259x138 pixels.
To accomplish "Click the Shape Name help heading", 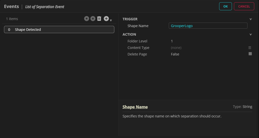I will point(135,107).
